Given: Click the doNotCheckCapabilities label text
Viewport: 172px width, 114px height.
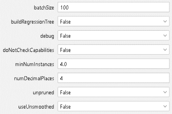Looking at the screenshot, I should click(x=29, y=50).
